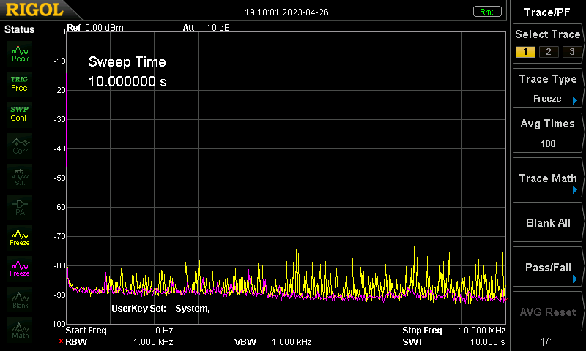Click the -50 amplitude axis label
586x351 pixels.
pos(60,178)
